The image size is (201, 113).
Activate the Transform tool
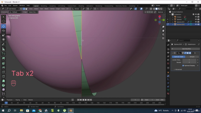click(x=3, y=40)
